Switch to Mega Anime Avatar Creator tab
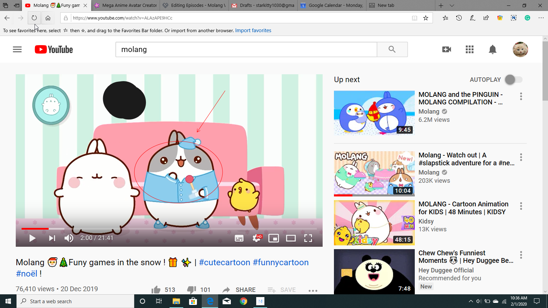 [x=126, y=5]
